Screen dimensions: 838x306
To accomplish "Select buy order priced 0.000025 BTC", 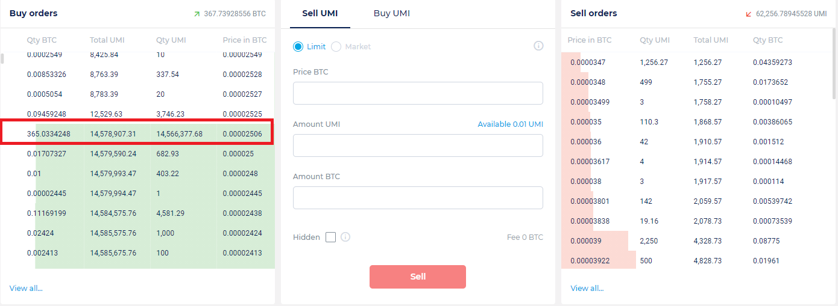I will click(137, 154).
